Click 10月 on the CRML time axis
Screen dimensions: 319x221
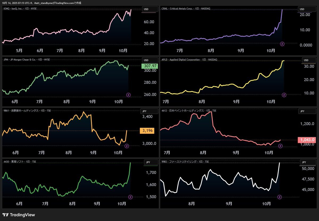pos(271,50)
